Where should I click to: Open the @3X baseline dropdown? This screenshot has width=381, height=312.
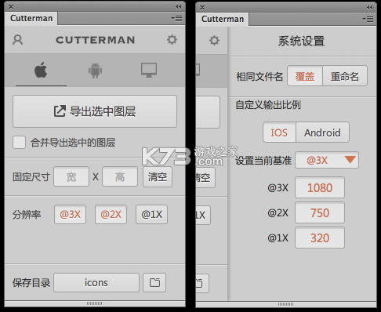tap(327, 160)
